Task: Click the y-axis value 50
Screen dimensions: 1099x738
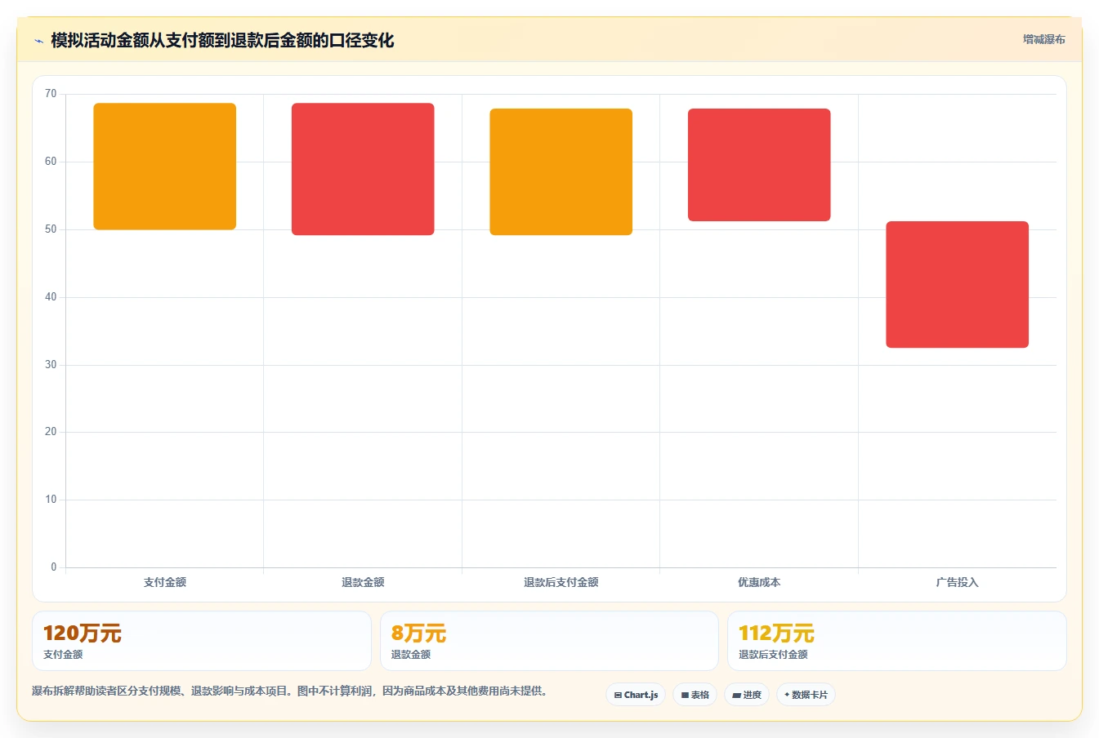Action: (51, 229)
